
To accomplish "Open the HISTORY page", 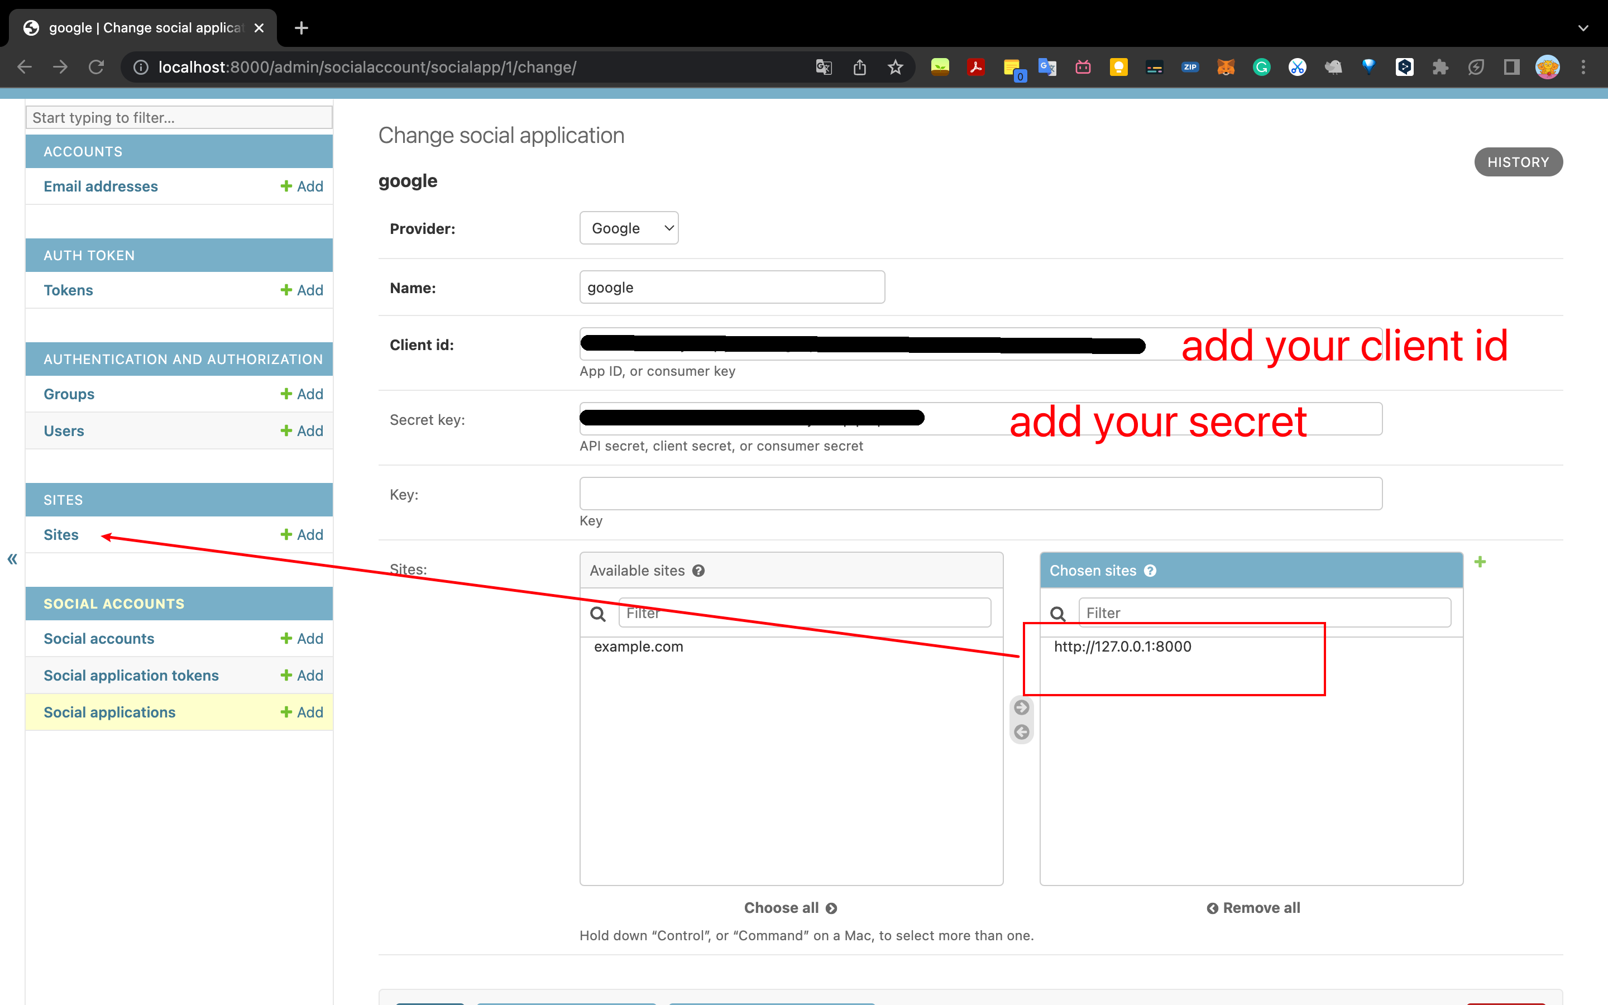I will (x=1518, y=161).
